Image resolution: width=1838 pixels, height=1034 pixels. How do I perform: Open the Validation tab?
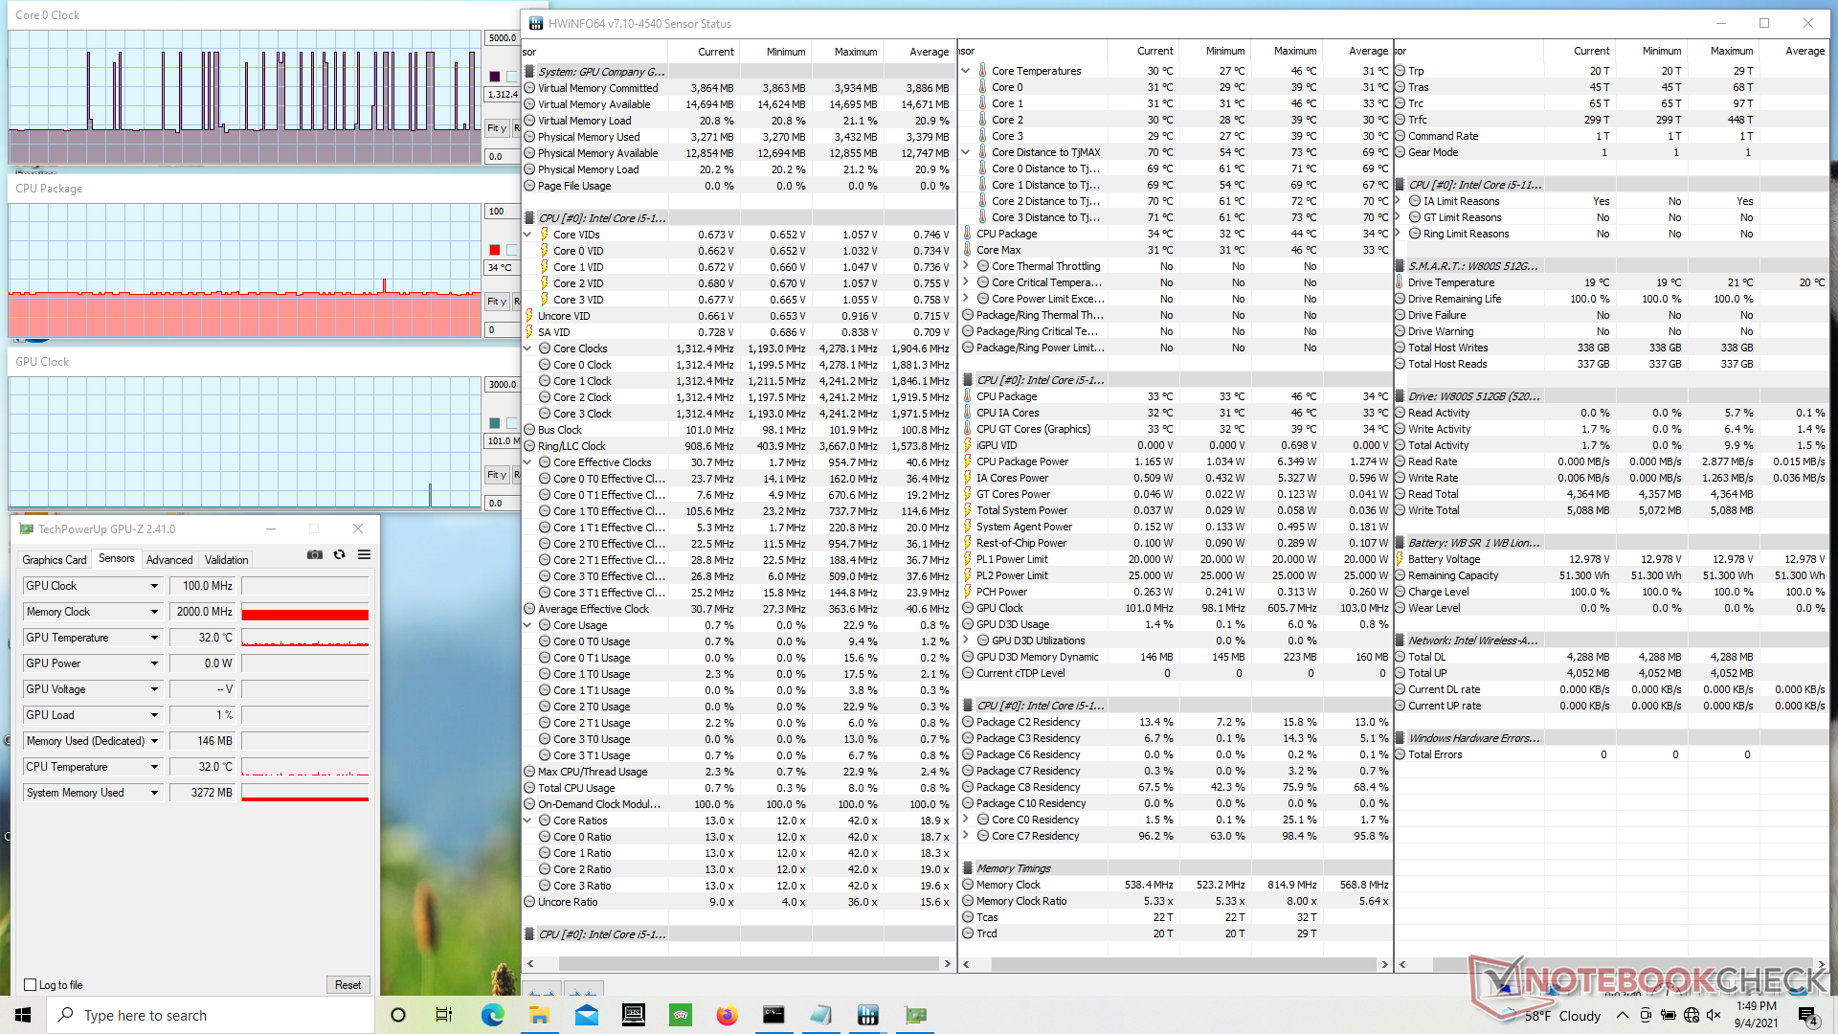pos(226,560)
